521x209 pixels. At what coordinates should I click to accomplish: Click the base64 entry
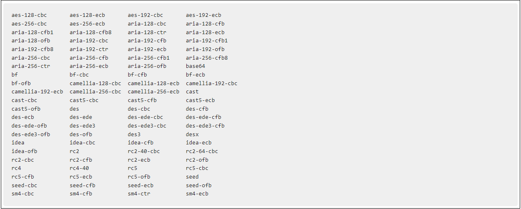[195, 66]
